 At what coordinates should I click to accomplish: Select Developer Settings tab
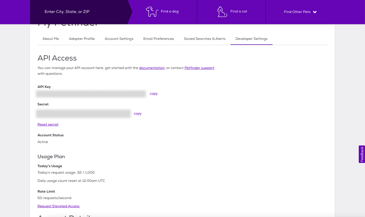tap(251, 39)
